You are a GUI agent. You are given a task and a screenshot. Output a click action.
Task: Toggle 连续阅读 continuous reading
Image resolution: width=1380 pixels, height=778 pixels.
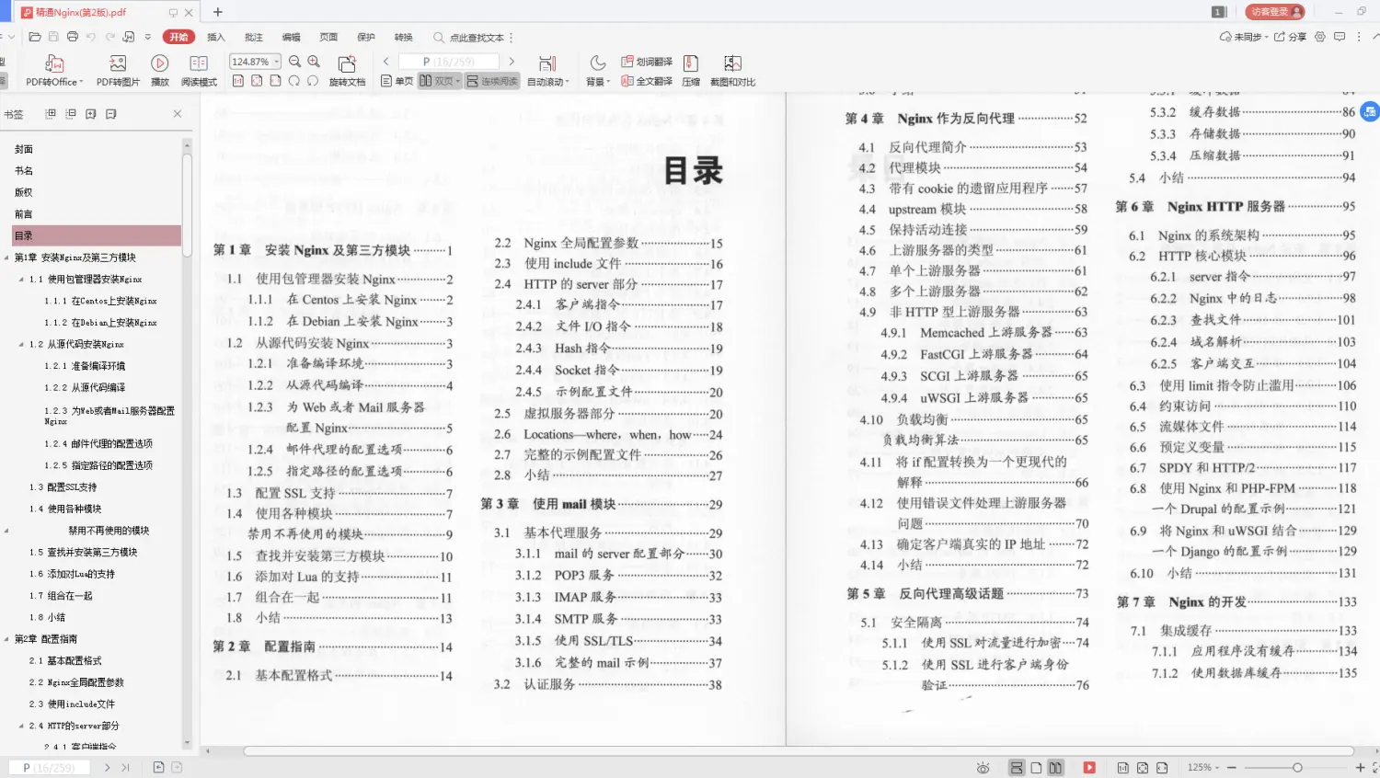click(x=492, y=81)
